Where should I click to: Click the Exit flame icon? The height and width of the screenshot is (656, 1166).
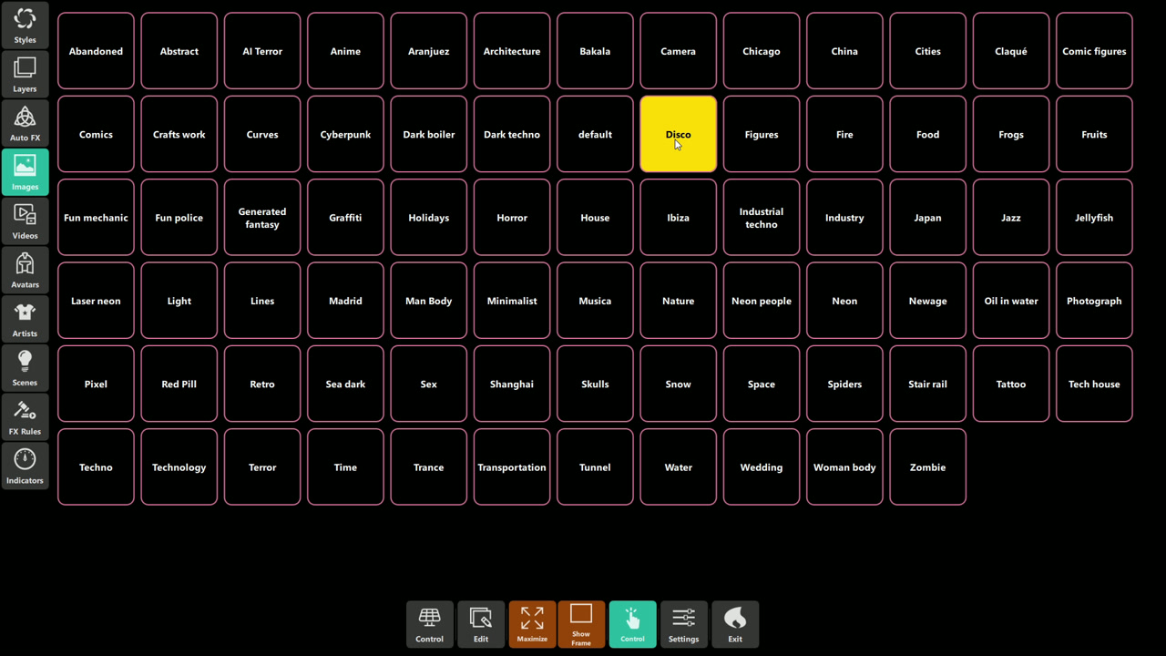(x=735, y=624)
